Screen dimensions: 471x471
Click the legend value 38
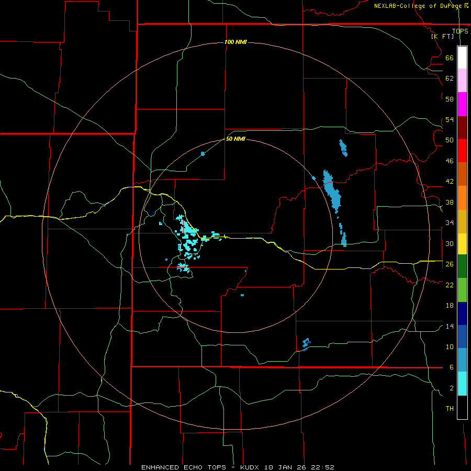(450, 202)
